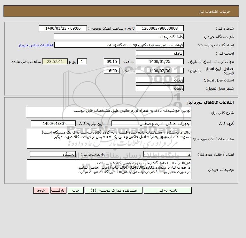Viewport: 246px width, 238px height.
Task: Click the خروج exit button
Action: pyautogui.click(x=41, y=190)
